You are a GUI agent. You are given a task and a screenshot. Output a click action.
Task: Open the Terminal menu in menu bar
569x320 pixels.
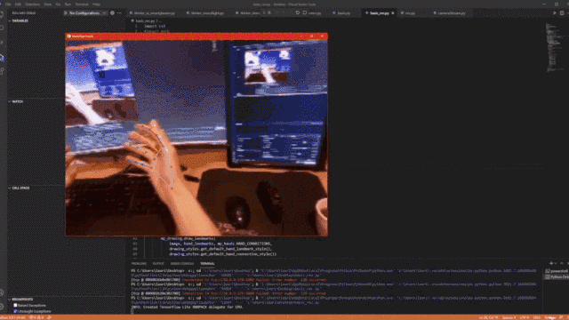(81, 4)
